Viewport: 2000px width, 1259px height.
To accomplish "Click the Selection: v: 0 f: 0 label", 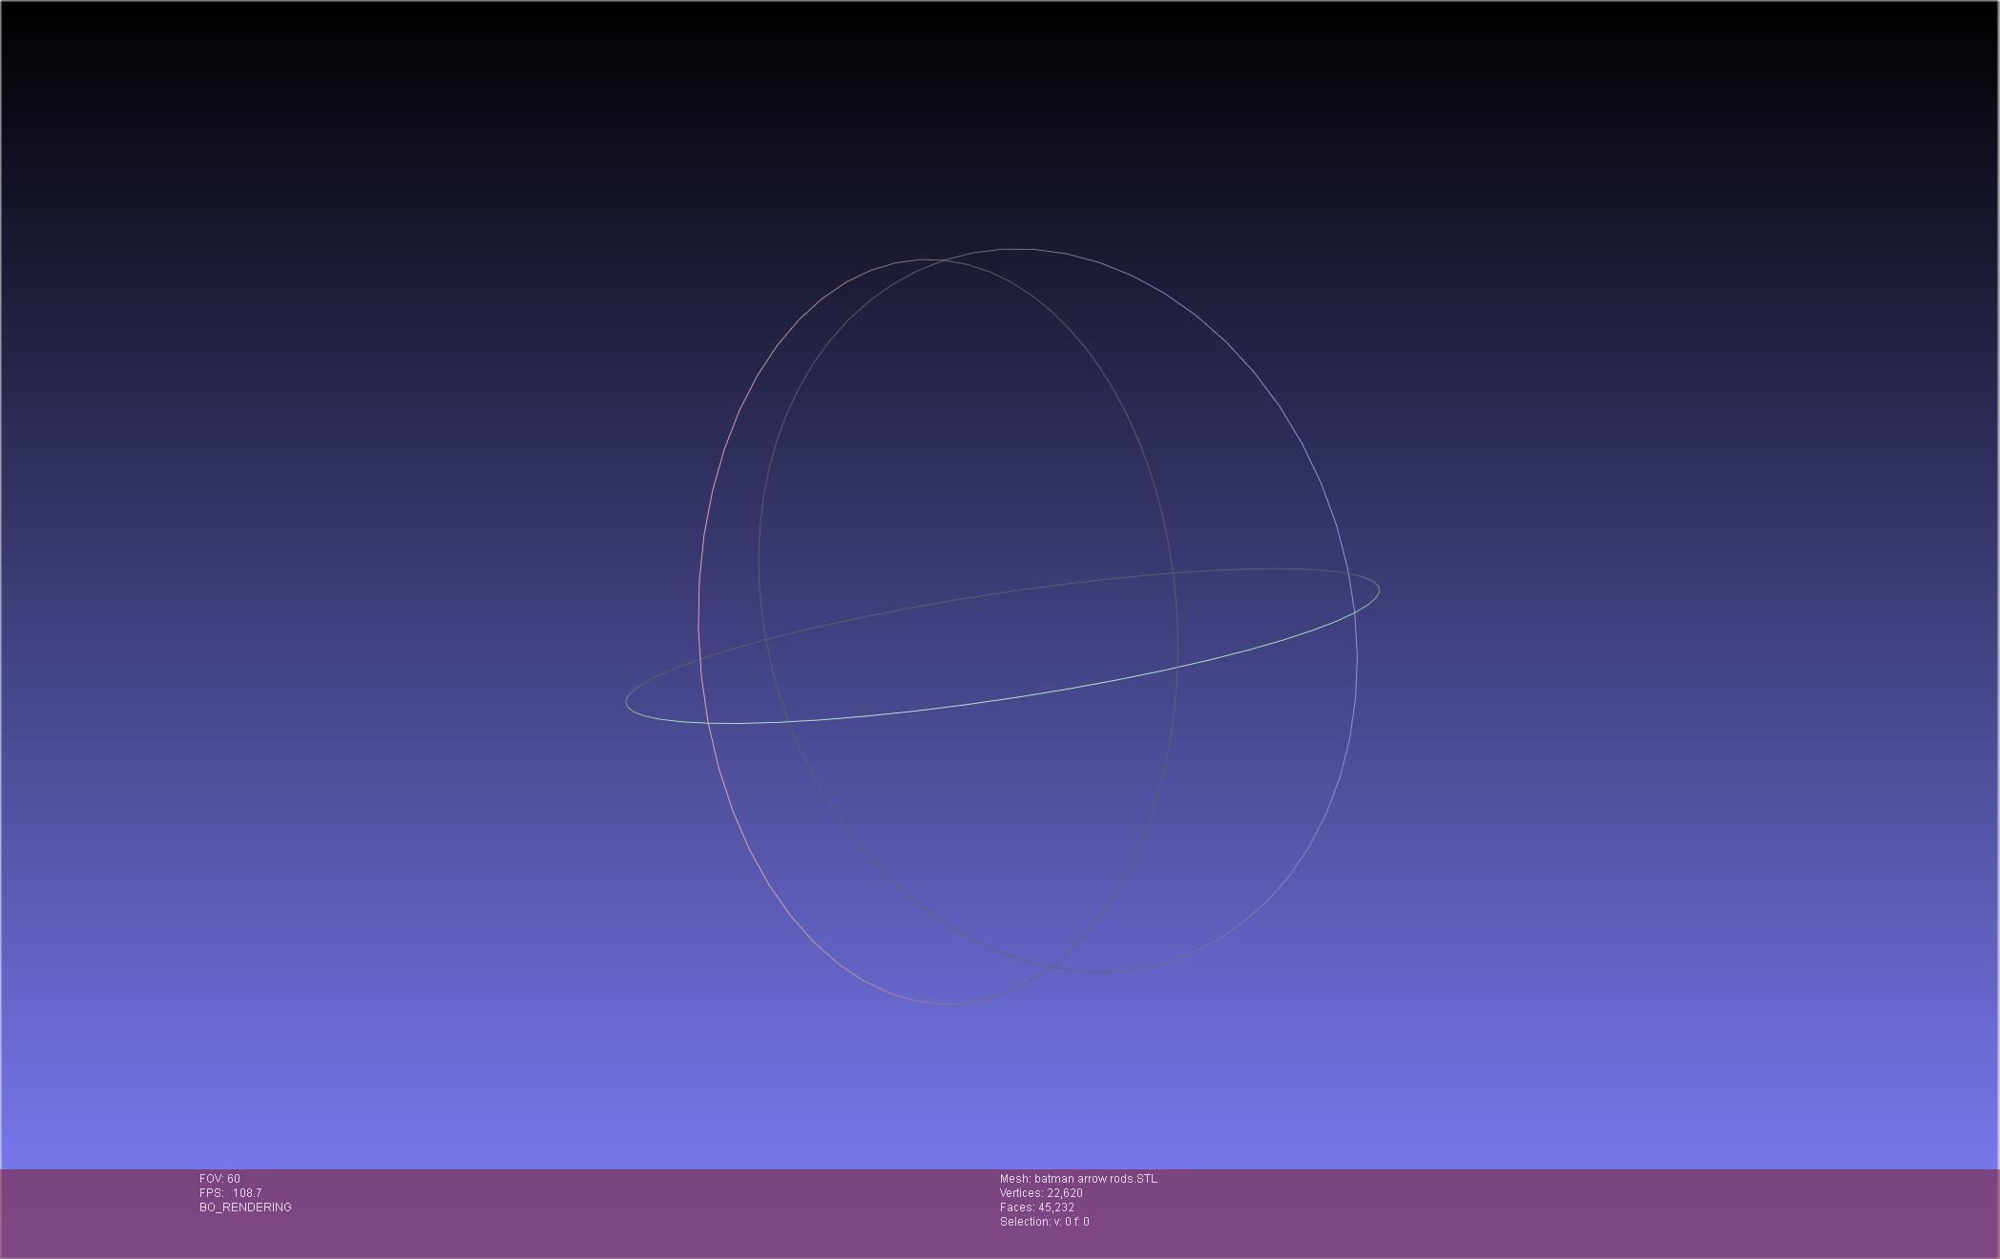I will (x=1044, y=1222).
